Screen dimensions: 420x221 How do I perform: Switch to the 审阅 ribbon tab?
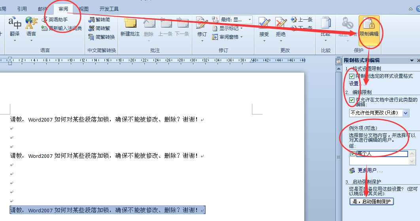pyautogui.click(x=63, y=9)
